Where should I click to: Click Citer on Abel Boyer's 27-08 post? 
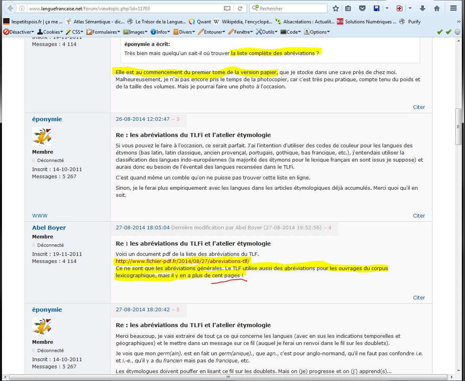click(x=419, y=297)
